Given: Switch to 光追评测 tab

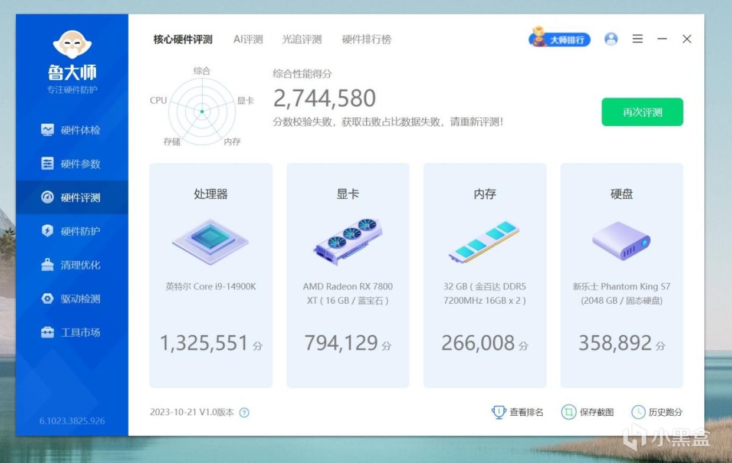Looking at the screenshot, I should click(x=302, y=40).
